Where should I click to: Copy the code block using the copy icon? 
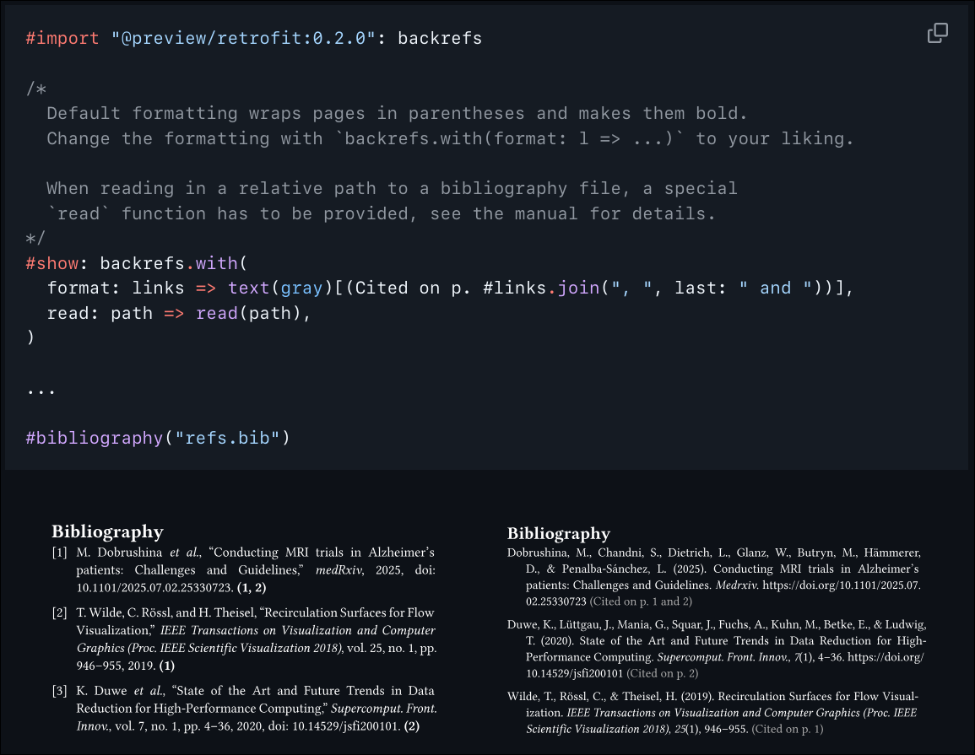click(x=937, y=34)
